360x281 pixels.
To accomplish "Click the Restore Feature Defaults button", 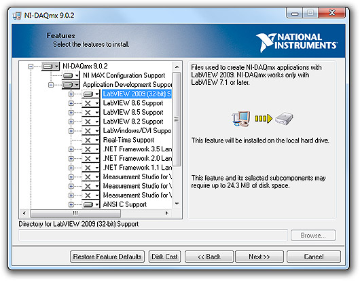I will pyautogui.click(x=107, y=257).
